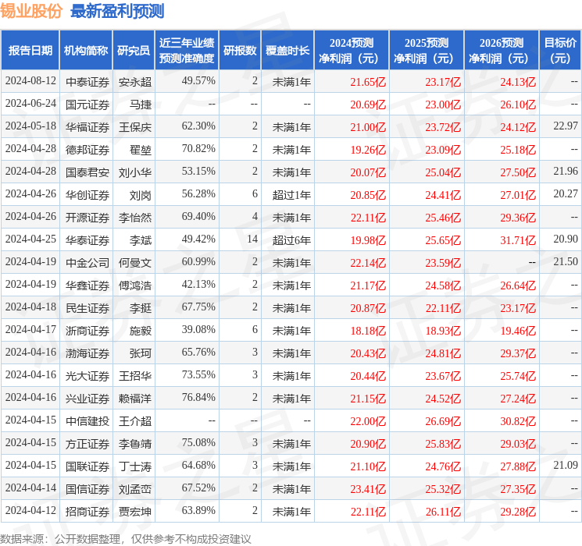The image size is (582, 546).
Task: Select the 中金公司 institution cell
Action: (x=87, y=263)
